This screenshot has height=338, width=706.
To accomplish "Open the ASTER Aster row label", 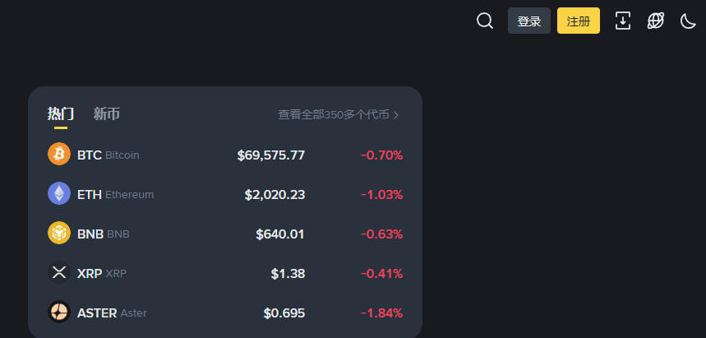I will 112,313.
